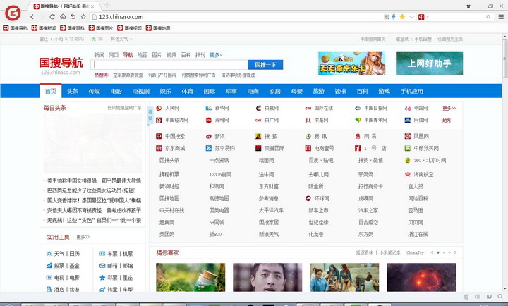Reload the page with the refresh icon
Viewport: 508px width, 306px height.
click(52, 16)
